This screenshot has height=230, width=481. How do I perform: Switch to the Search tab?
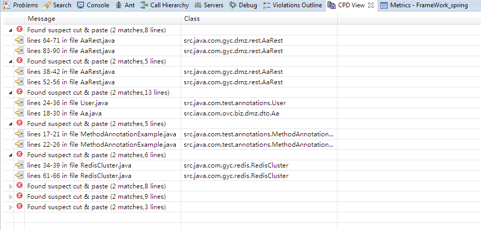(x=57, y=5)
